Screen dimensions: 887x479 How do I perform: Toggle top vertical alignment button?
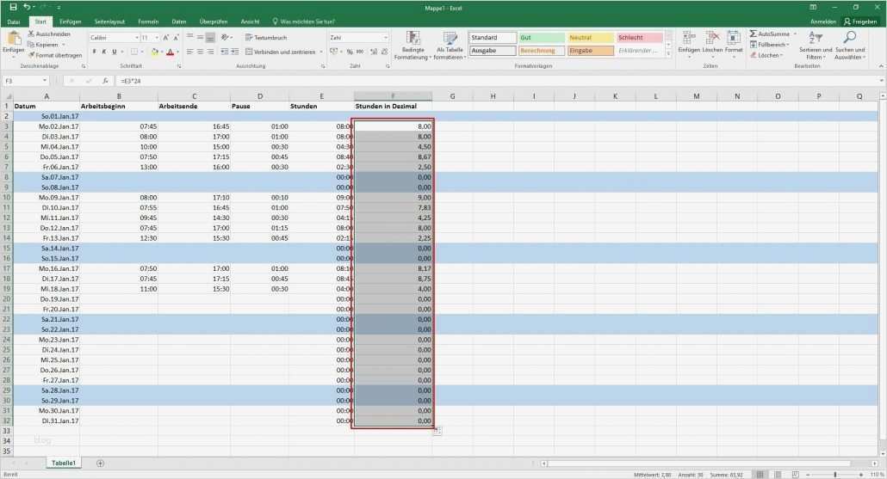coord(190,37)
